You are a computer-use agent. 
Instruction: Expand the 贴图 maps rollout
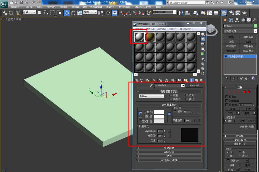click(x=169, y=156)
